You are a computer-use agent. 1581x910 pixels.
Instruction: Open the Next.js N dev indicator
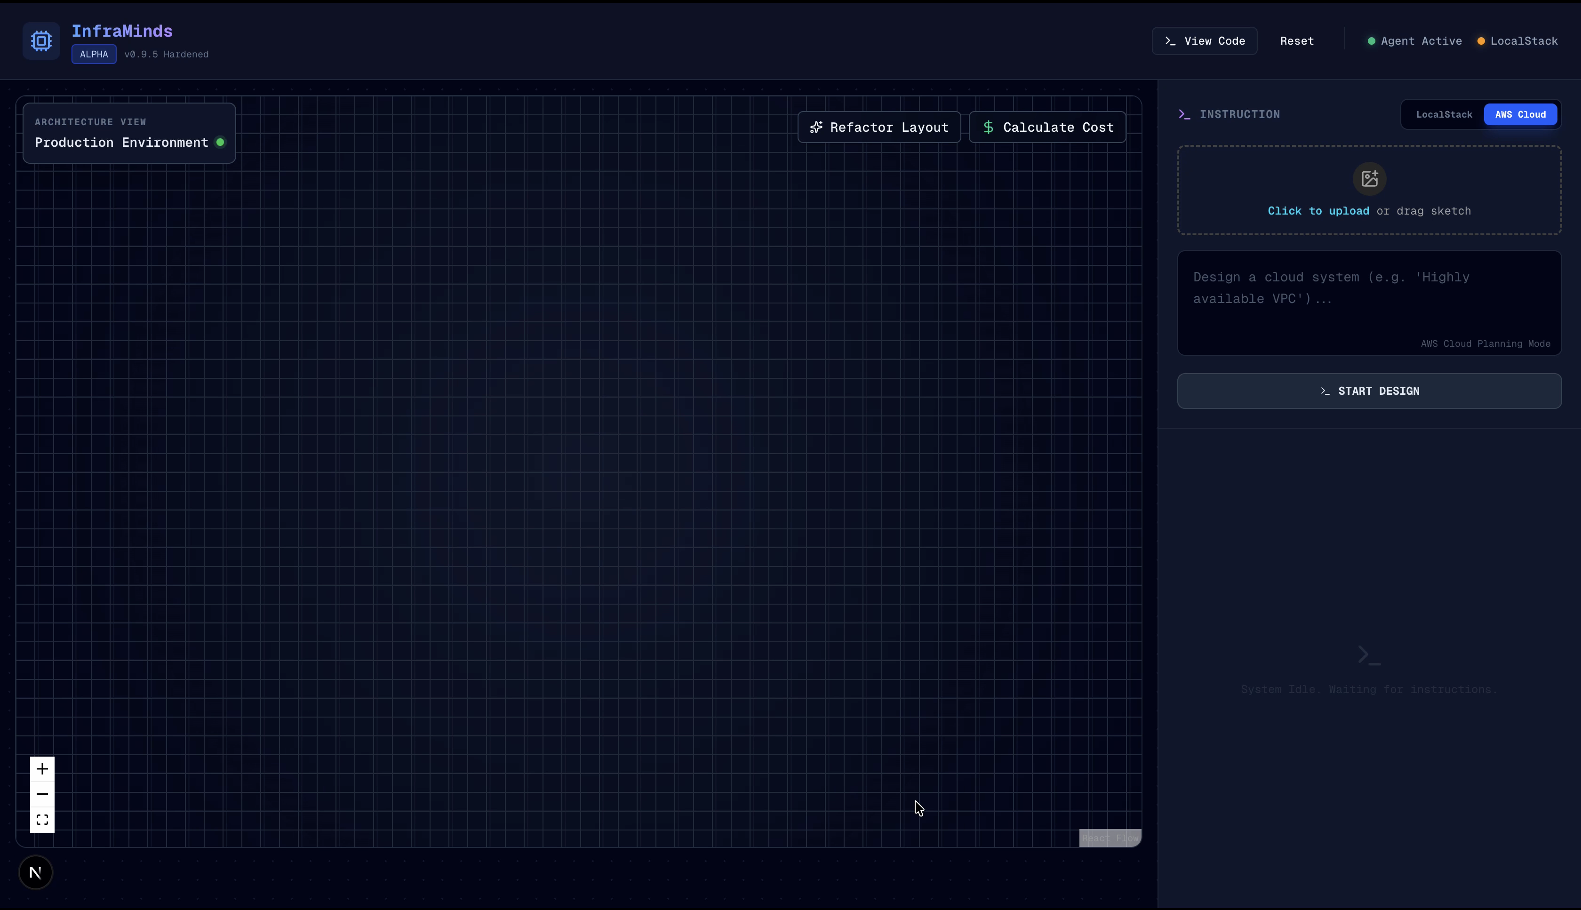click(x=36, y=872)
